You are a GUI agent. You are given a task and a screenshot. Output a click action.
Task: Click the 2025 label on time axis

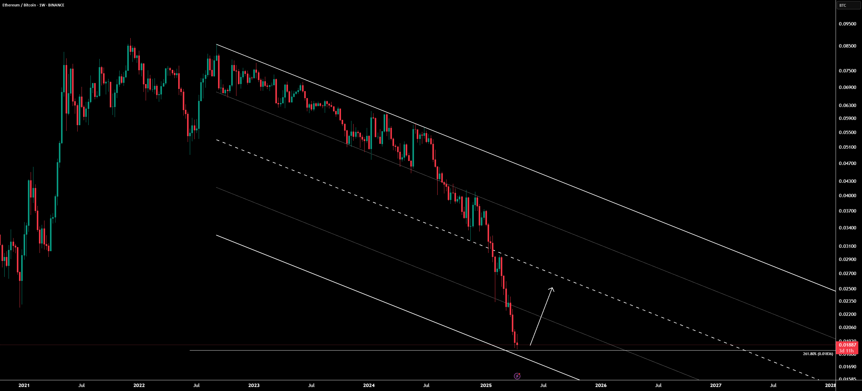[486, 385]
